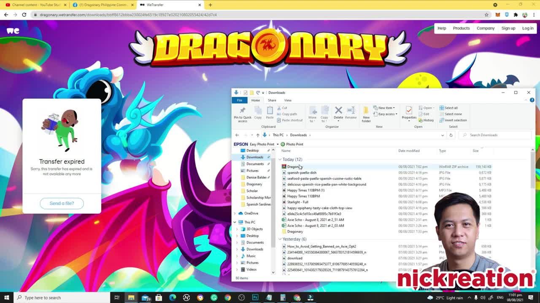
Task: Click Explorer back arrow
Action: (237, 135)
